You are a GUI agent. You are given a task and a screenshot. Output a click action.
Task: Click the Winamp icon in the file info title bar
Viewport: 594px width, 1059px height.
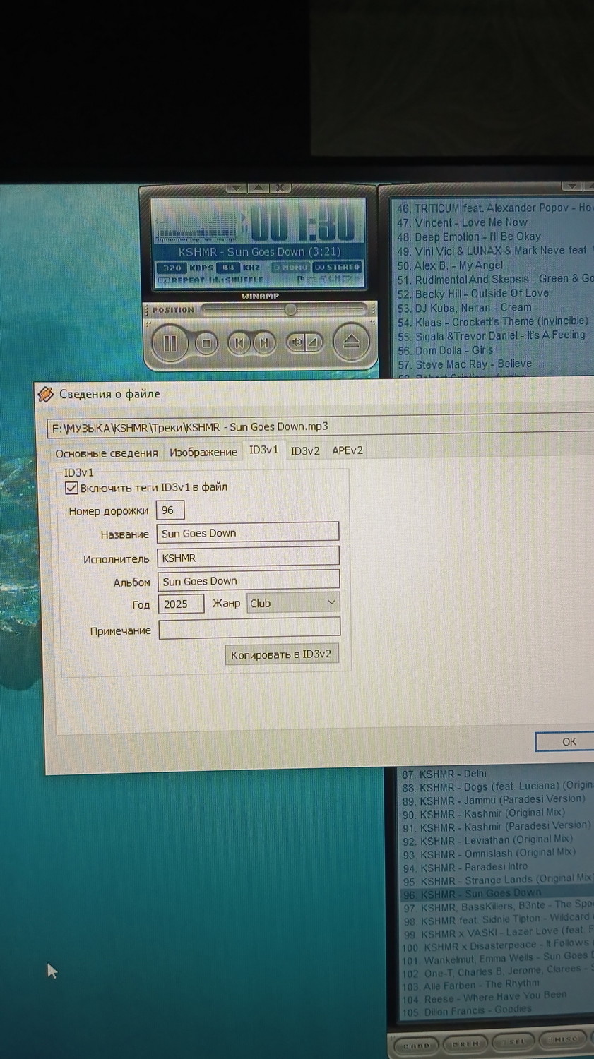click(46, 394)
